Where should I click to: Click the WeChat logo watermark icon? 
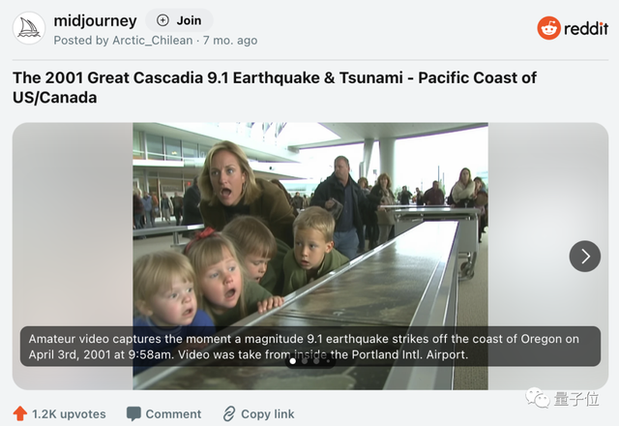534,399
